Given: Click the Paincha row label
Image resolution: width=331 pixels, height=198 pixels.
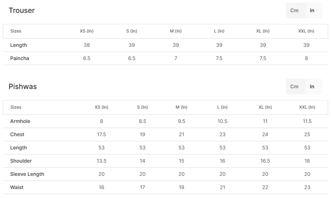Looking at the screenshot, I should pyautogui.click(x=20, y=58).
